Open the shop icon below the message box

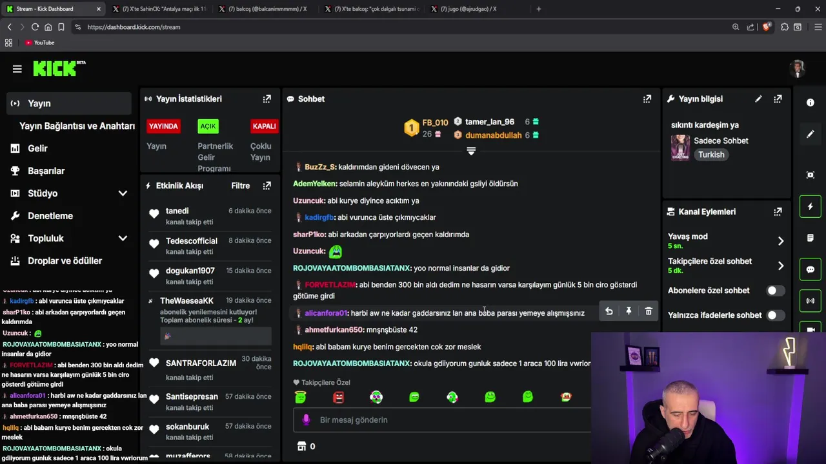(301, 446)
